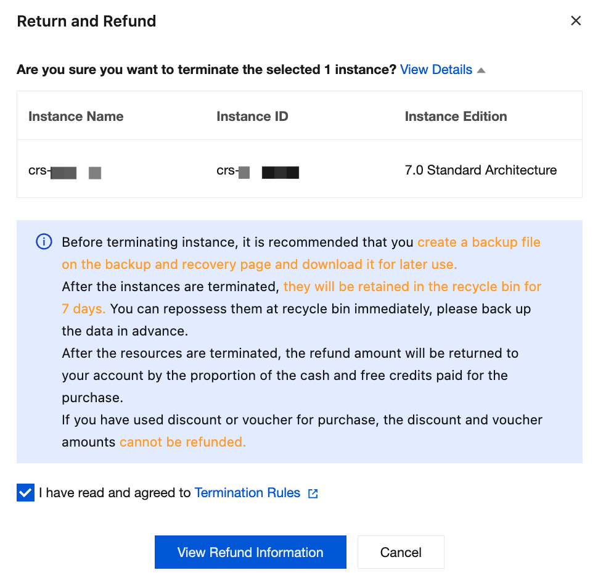Click the 7.0 Standard Architecture cell
Screen dimensions: 598x586
(480, 170)
